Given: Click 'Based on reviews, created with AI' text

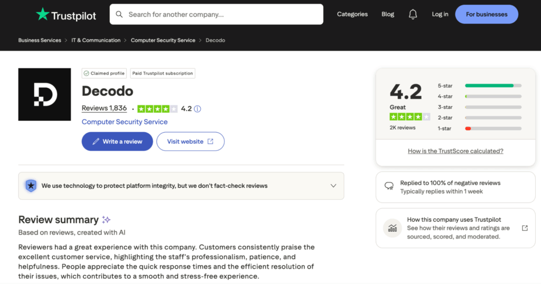Looking at the screenshot, I should pyautogui.click(x=72, y=233).
